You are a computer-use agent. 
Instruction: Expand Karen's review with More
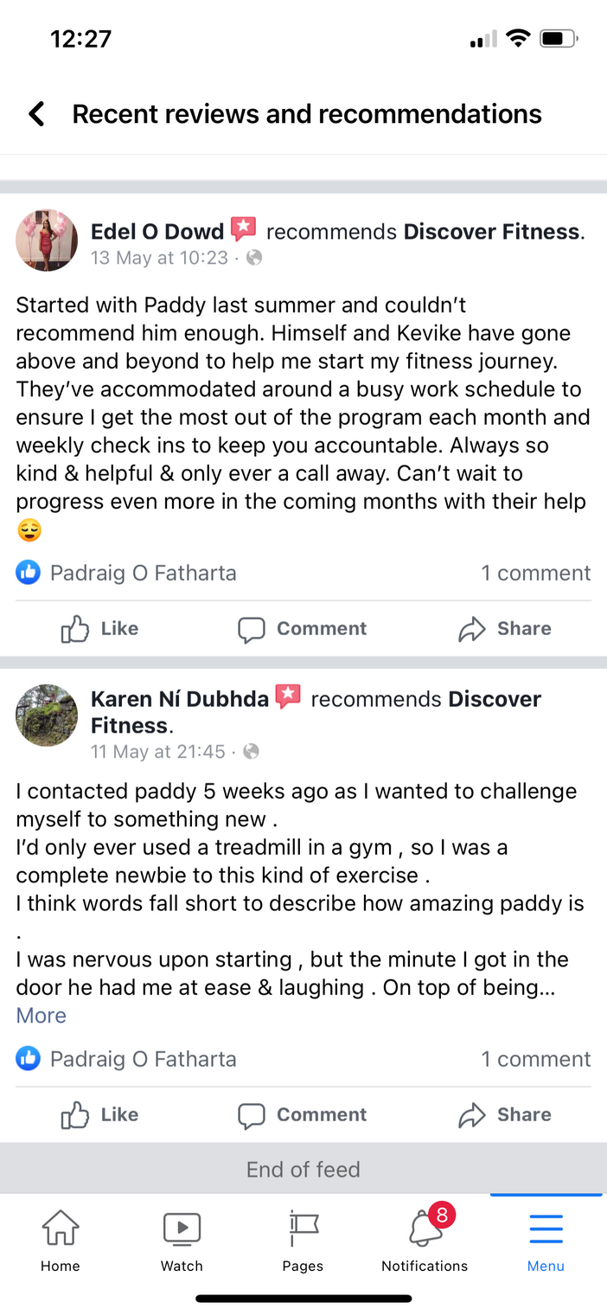point(42,1016)
